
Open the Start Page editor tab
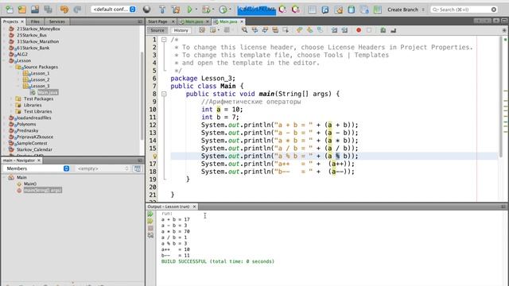pos(157,21)
